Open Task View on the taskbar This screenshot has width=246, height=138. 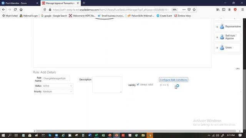click(x=16, y=135)
